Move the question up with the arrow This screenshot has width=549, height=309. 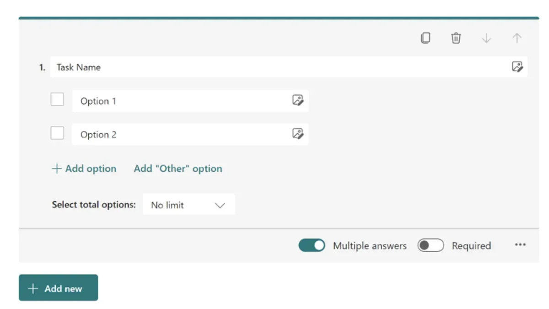click(x=517, y=38)
